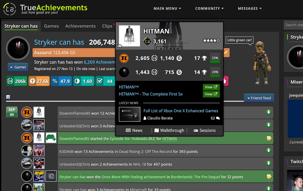Open Sessions in the HITMAN popup
Screen dimensions: 303x191
(205, 130)
